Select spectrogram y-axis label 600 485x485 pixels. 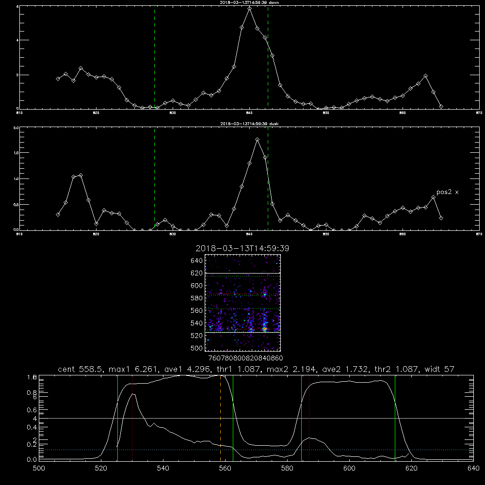tap(197, 286)
